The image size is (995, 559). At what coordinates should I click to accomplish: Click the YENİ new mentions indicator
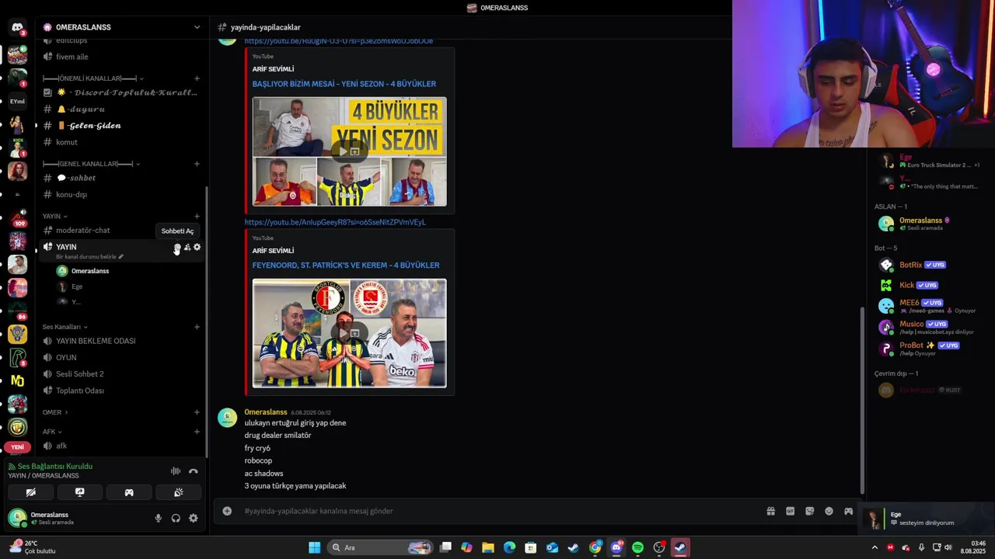coord(17,447)
